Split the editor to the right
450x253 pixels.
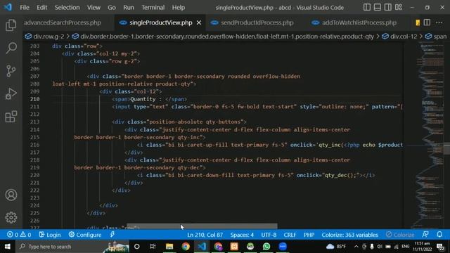pyautogui.click(x=427, y=22)
